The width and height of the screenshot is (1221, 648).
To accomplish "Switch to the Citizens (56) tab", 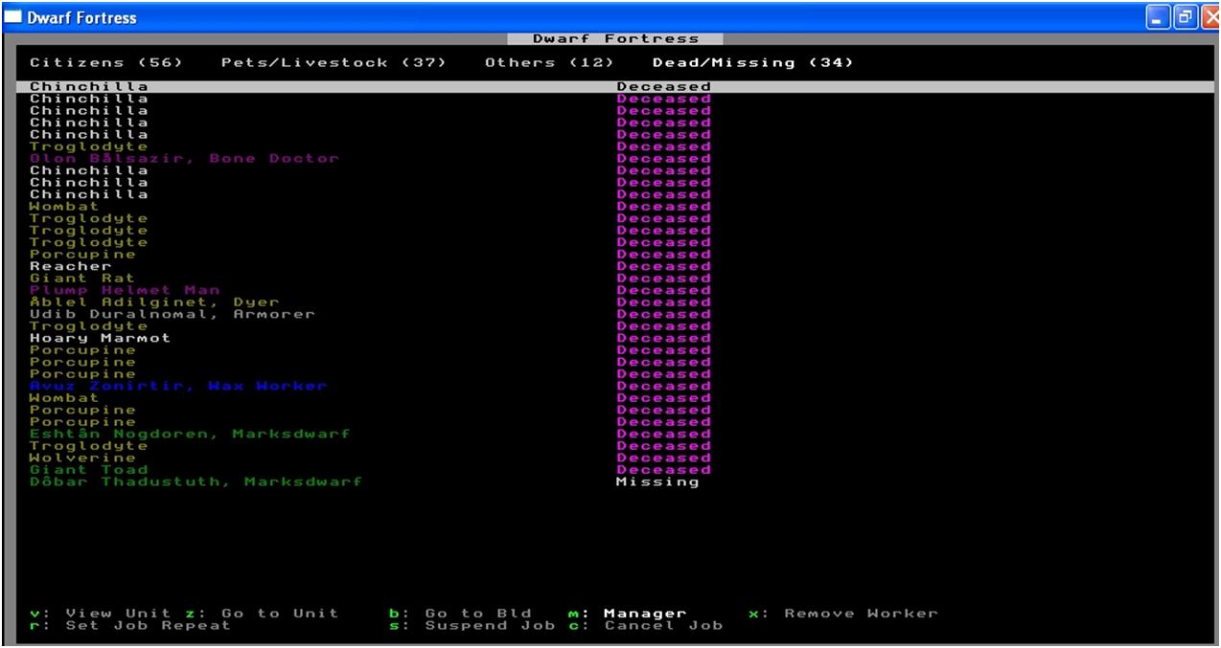I will (107, 63).
